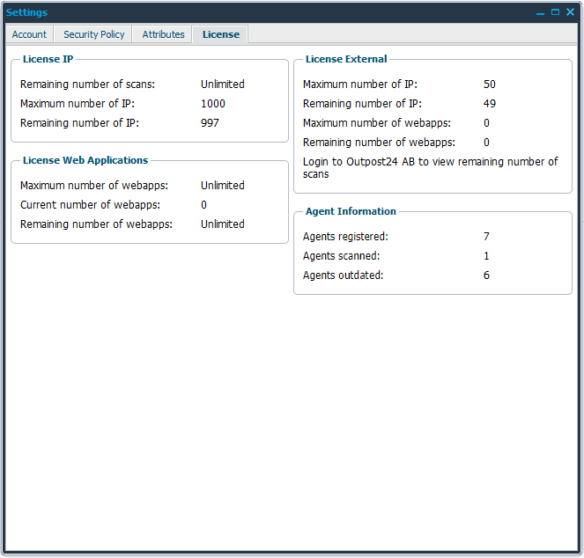
Task: Click the License External group header
Action: pyautogui.click(x=345, y=59)
